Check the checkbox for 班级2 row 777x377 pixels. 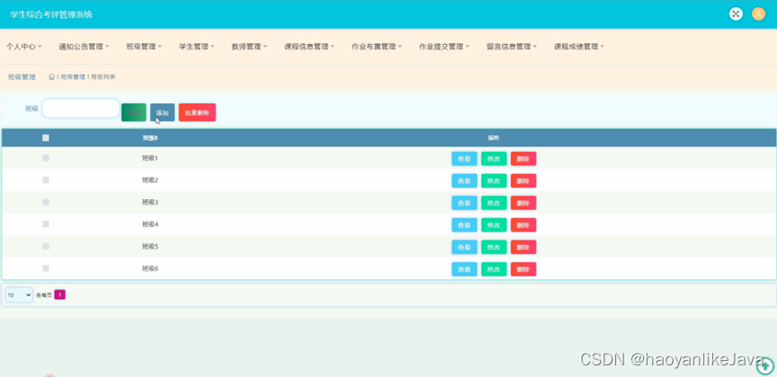click(46, 180)
